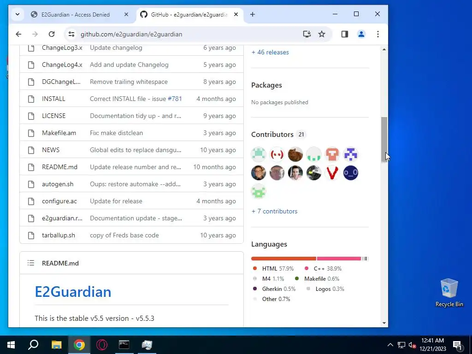Open the red V logo contributor avatar
Image resolution: width=472 pixels, height=354 pixels.
[332, 173]
